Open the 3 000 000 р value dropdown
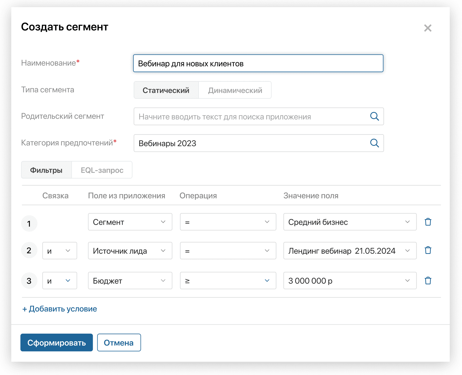The width and height of the screenshot is (462, 375). pyautogui.click(x=350, y=280)
